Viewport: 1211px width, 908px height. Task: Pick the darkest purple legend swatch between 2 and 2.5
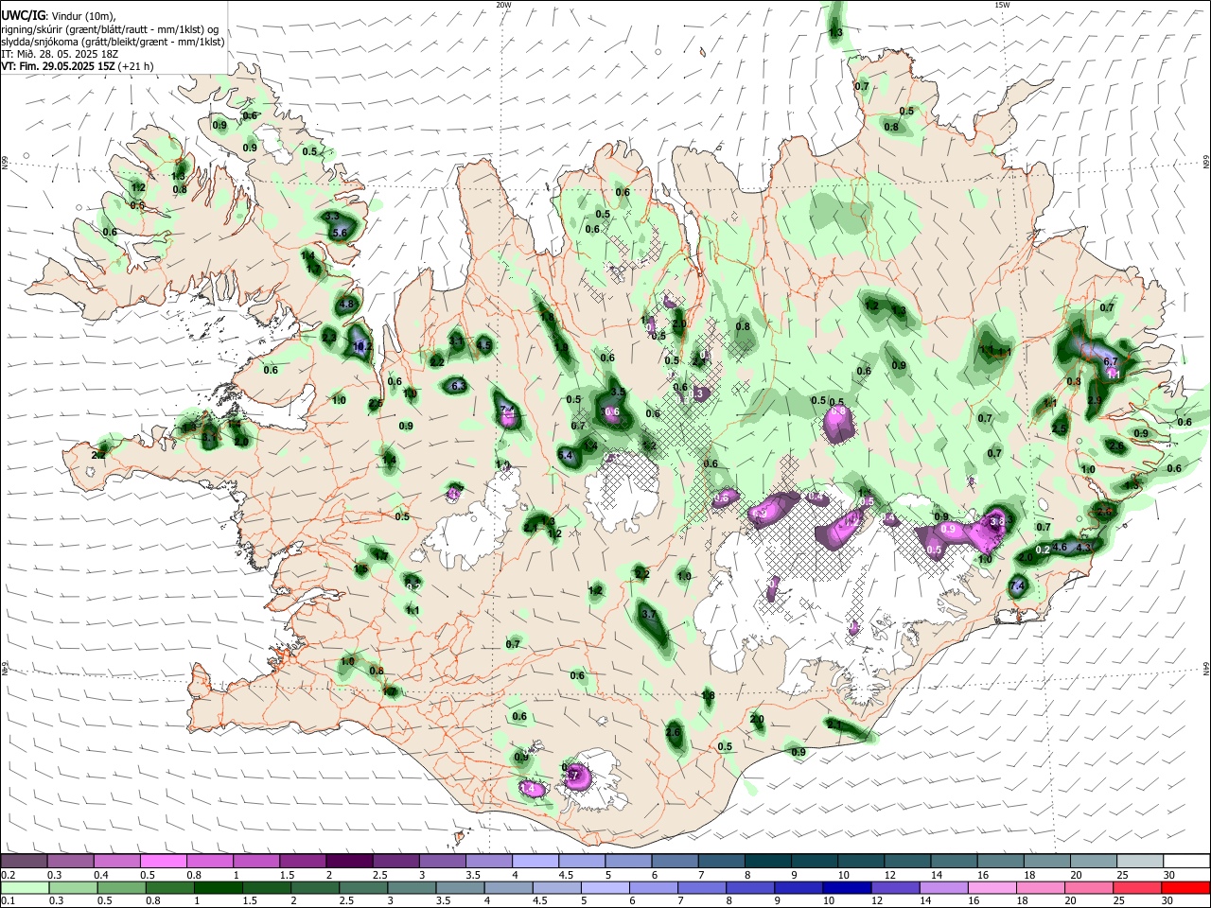tap(349, 862)
